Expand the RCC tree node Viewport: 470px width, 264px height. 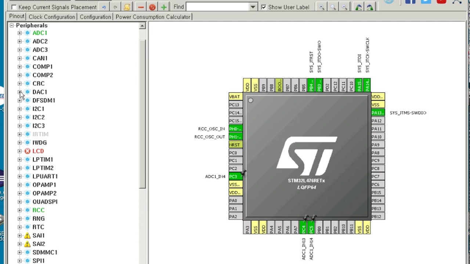(20, 210)
